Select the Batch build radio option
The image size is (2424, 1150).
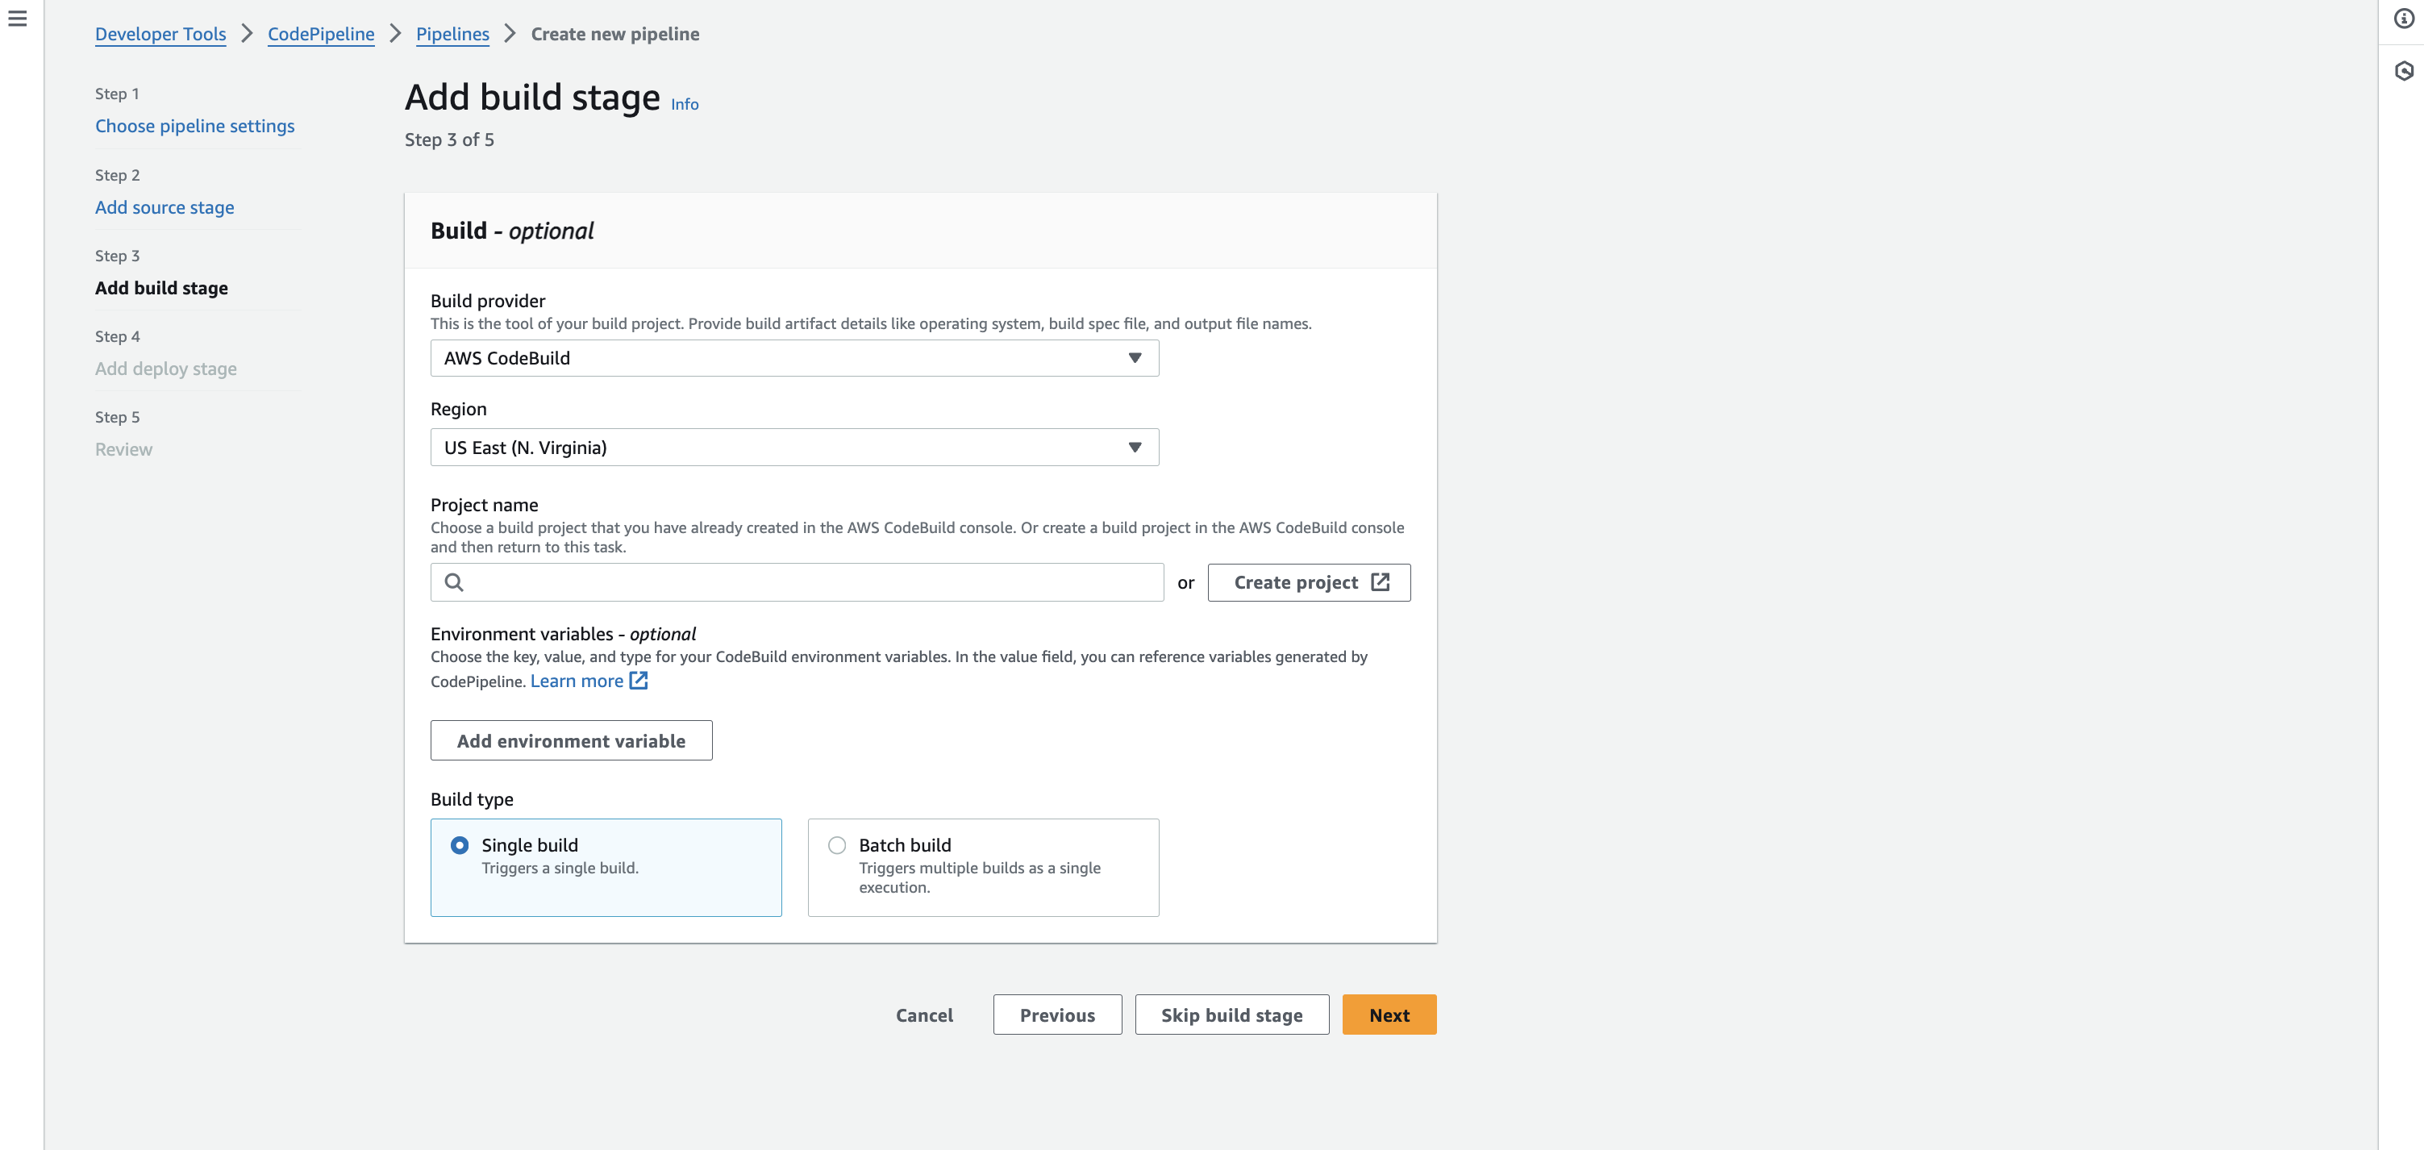point(836,845)
